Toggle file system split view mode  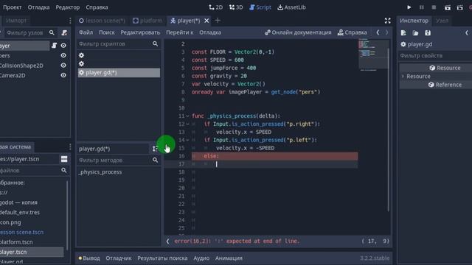tap(64, 159)
